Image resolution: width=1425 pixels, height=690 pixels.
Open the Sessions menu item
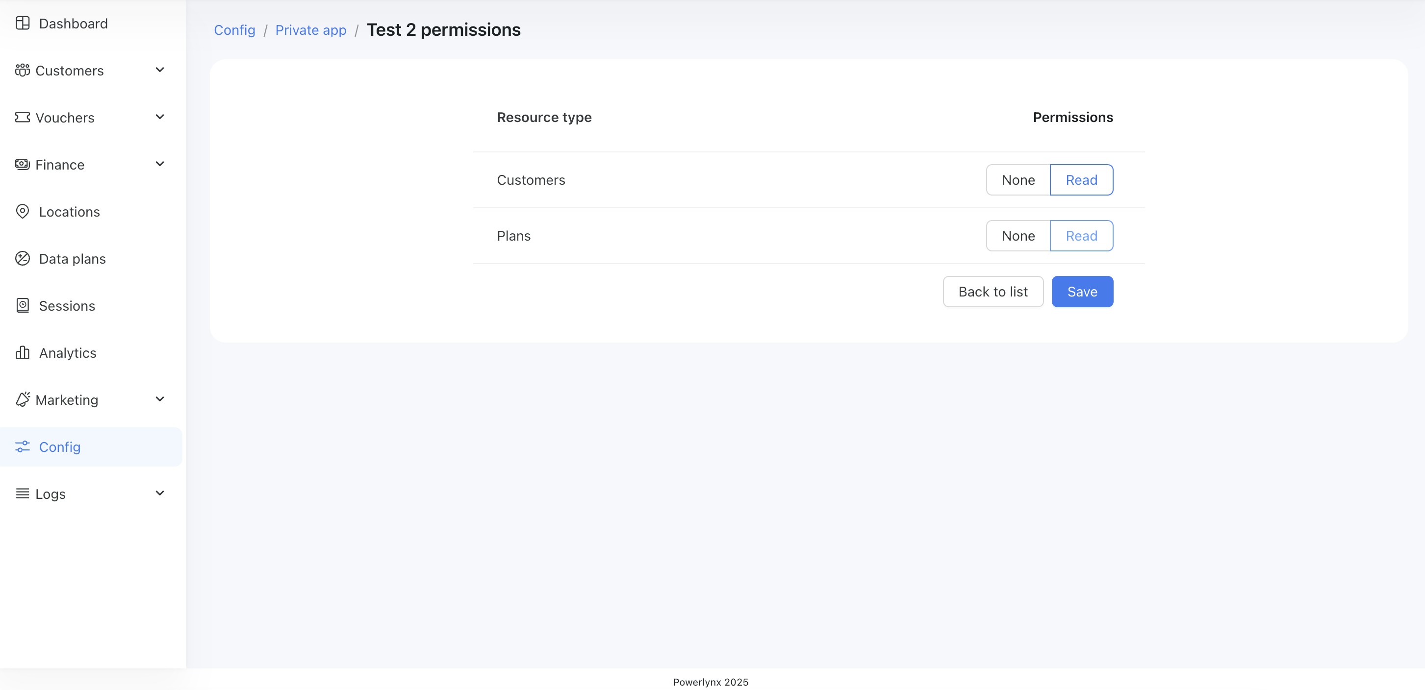click(67, 306)
